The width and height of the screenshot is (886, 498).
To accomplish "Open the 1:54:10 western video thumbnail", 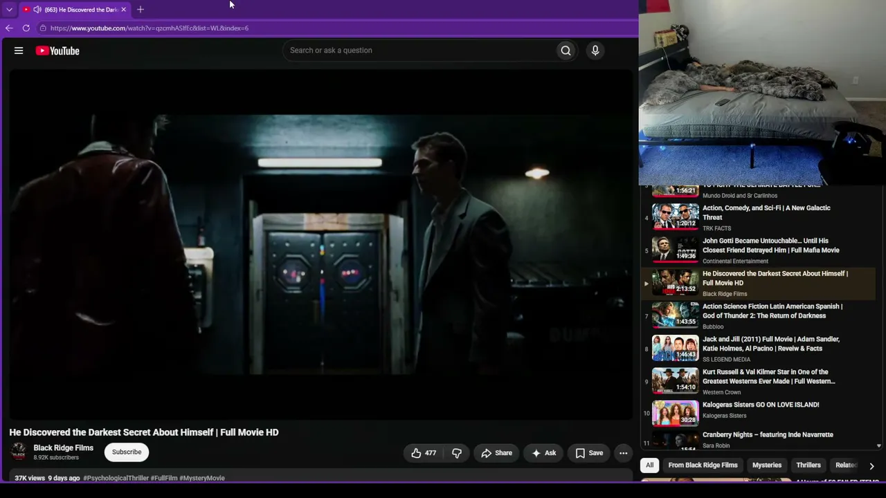I will [x=676, y=380].
